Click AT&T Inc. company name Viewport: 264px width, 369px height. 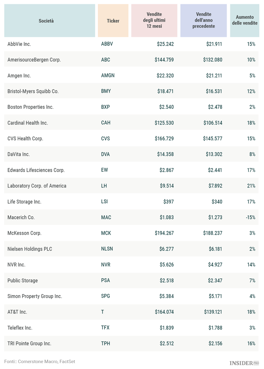coord(17,312)
